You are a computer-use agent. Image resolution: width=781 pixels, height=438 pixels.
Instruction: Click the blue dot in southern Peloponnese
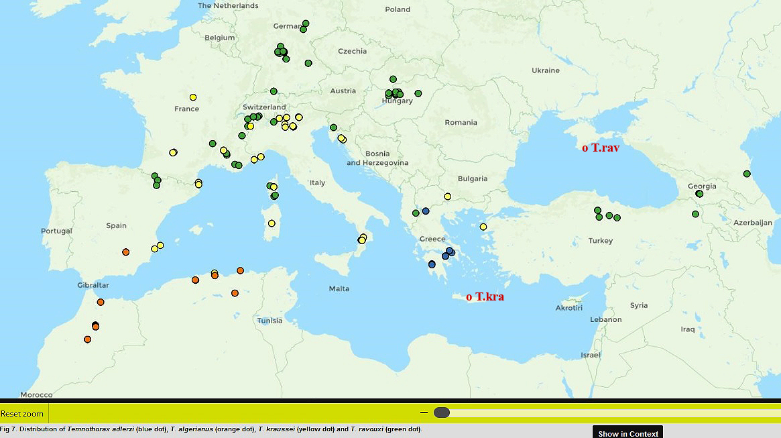click(432, 264)
